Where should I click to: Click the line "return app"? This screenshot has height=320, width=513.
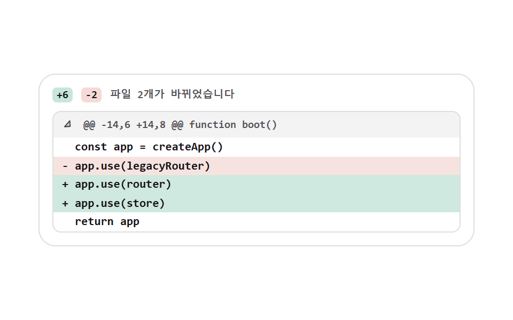256,222
